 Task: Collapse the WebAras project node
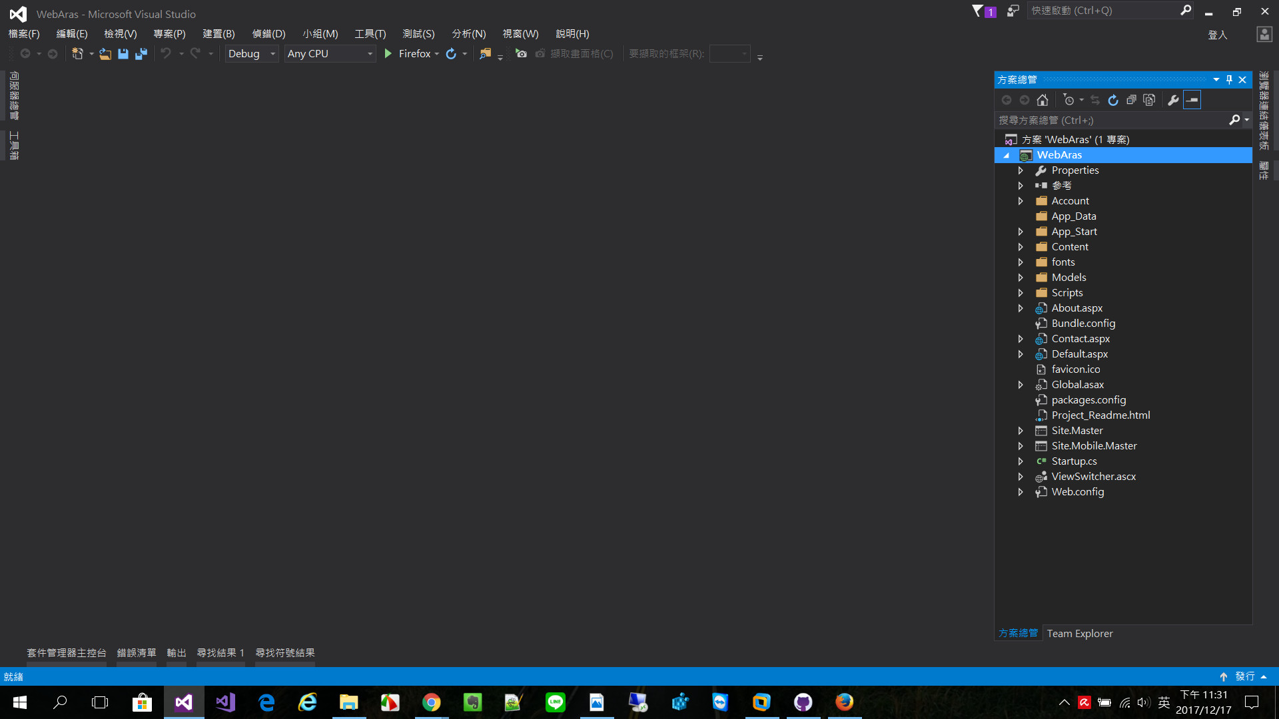pos(1007,155)
